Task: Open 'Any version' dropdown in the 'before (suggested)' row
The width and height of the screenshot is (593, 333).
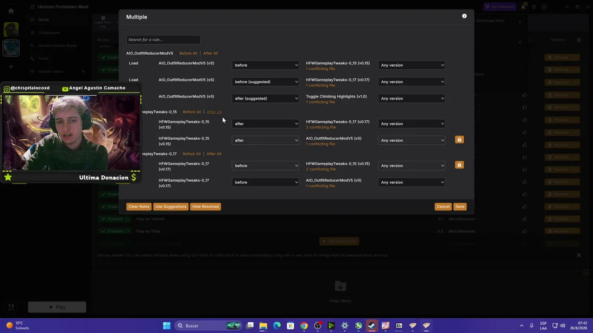Action: 412,82
